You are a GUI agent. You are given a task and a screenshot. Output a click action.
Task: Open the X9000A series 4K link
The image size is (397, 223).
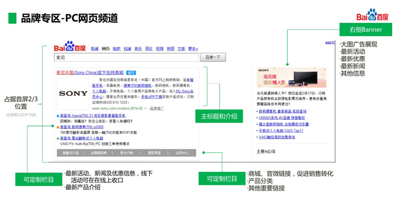(x=282, y=118)
